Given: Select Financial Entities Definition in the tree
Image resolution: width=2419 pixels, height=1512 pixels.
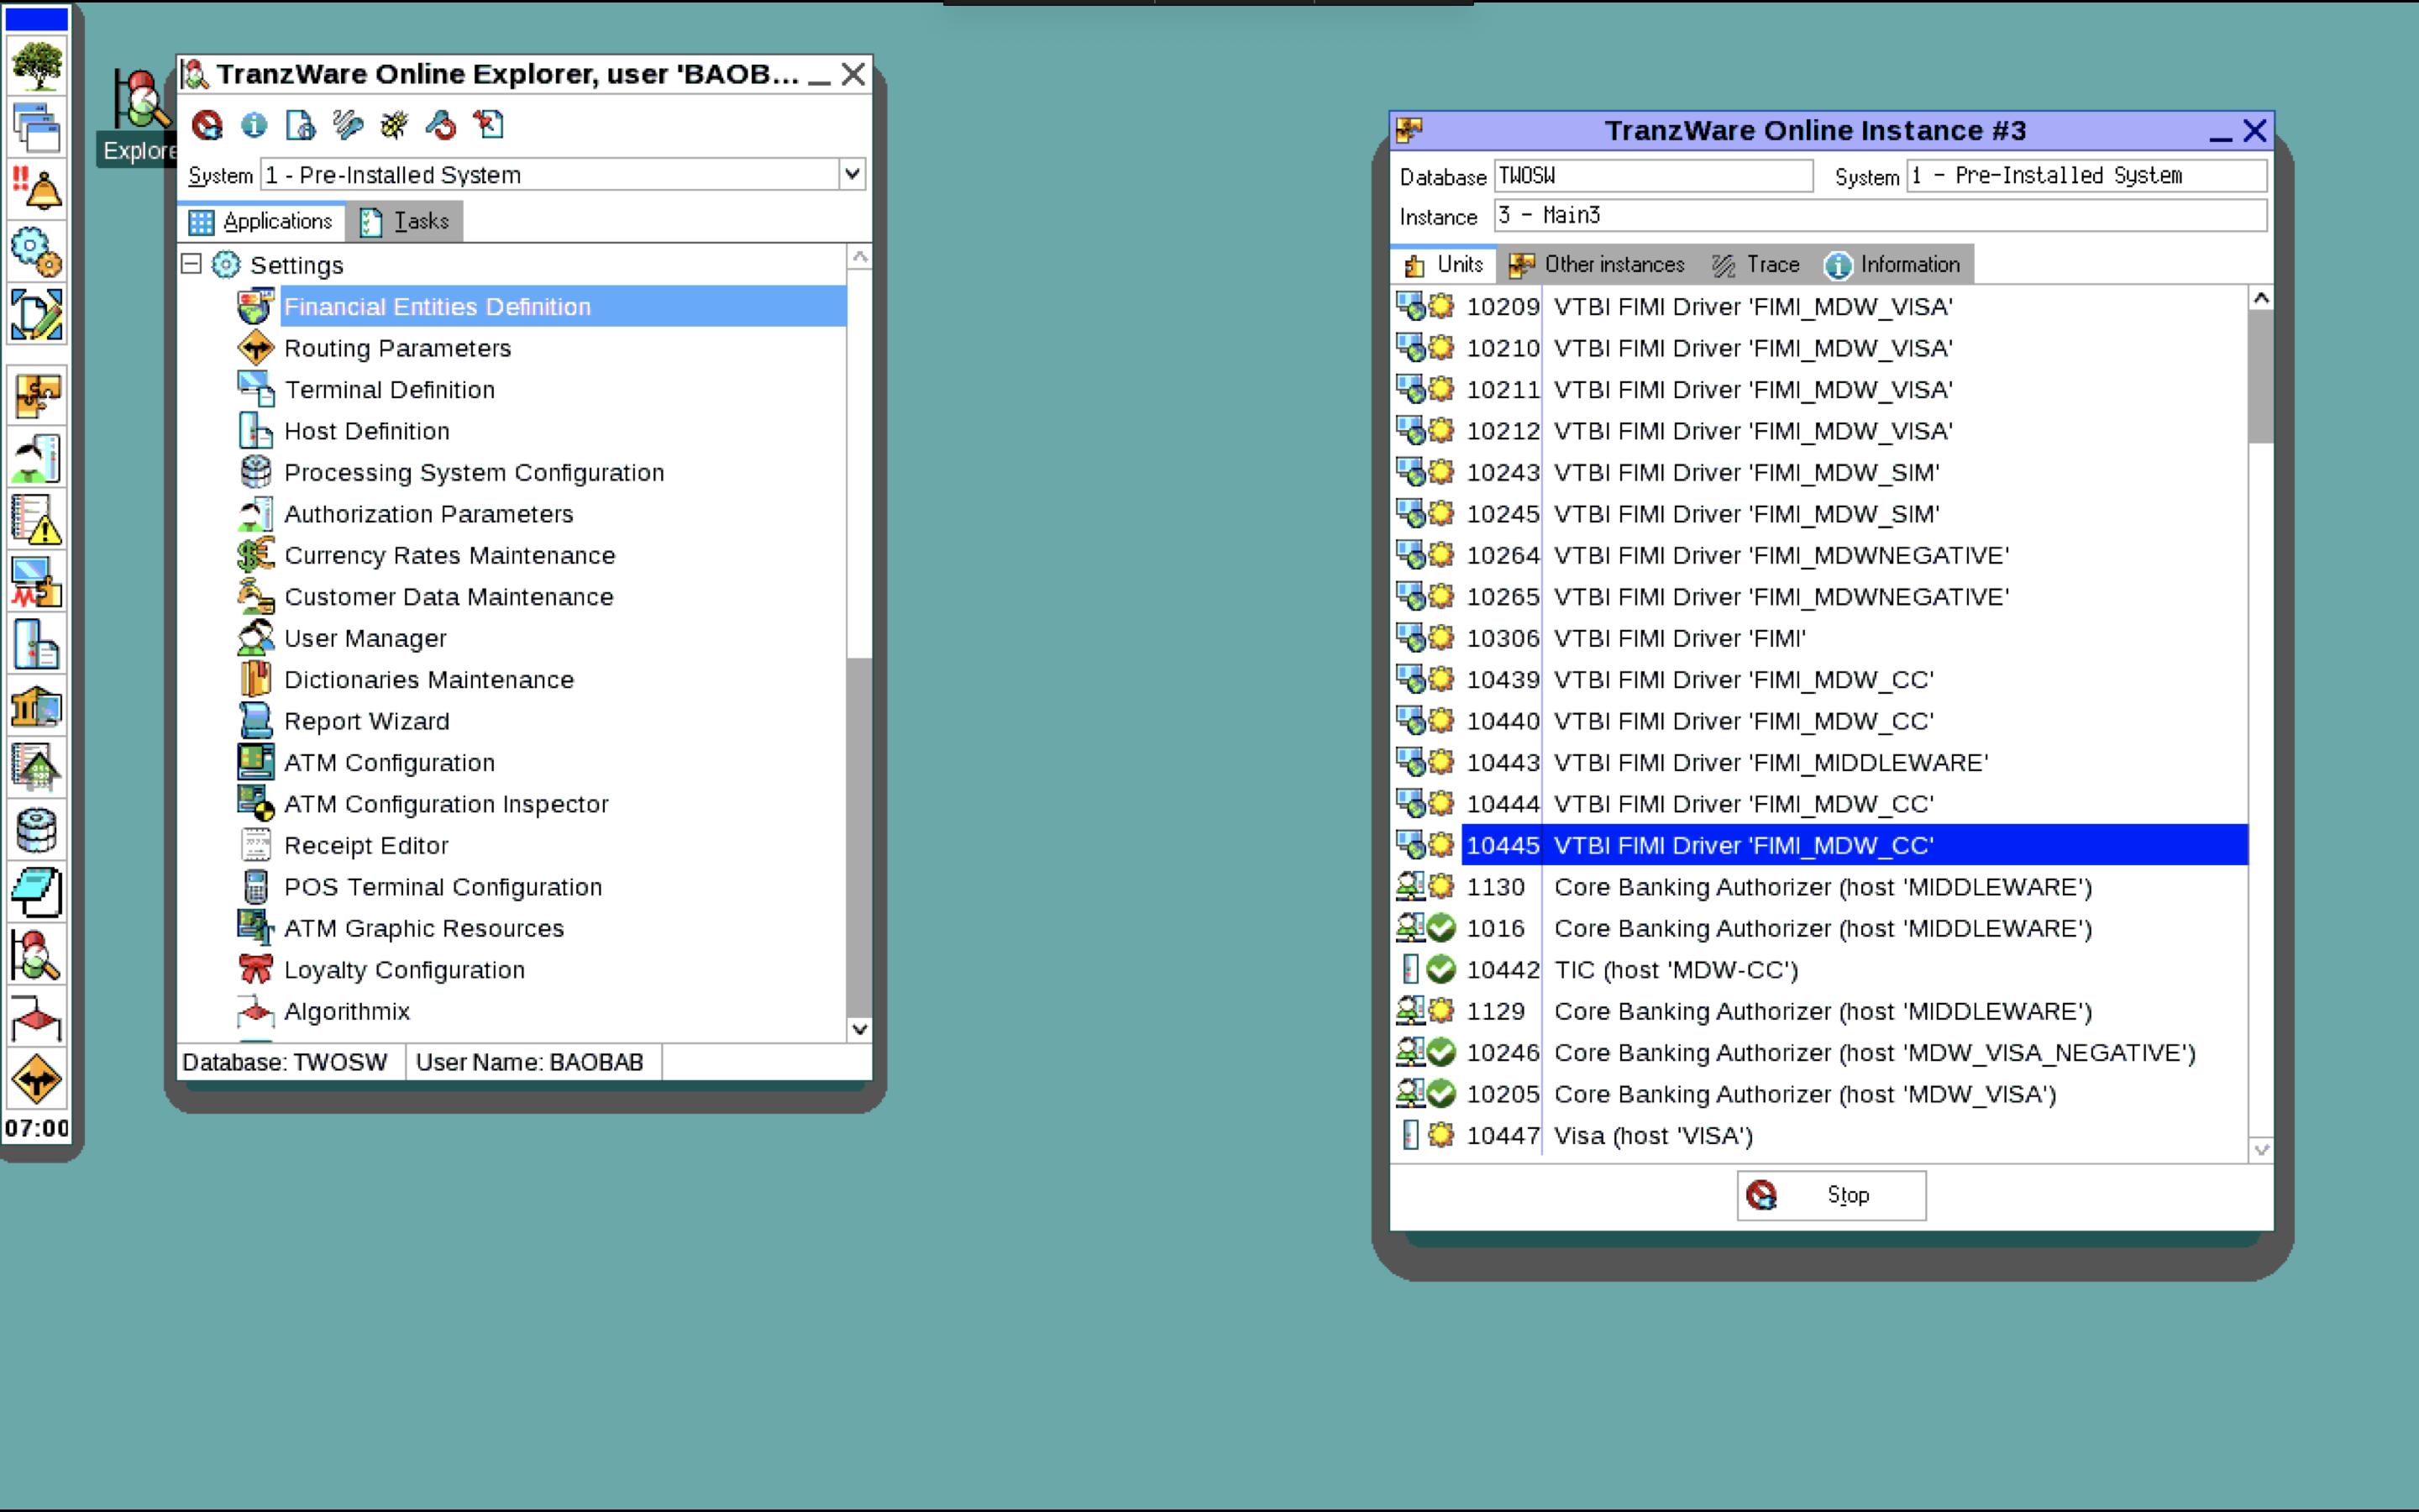Looking at the screenshot, I should (564, 306).
